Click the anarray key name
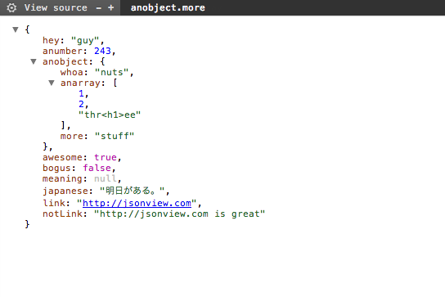Screen dimensions: 445x297 pos(80,83)
